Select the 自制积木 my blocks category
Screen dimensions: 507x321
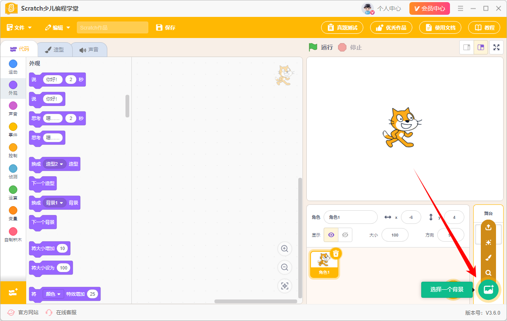(x=13, y=234)
